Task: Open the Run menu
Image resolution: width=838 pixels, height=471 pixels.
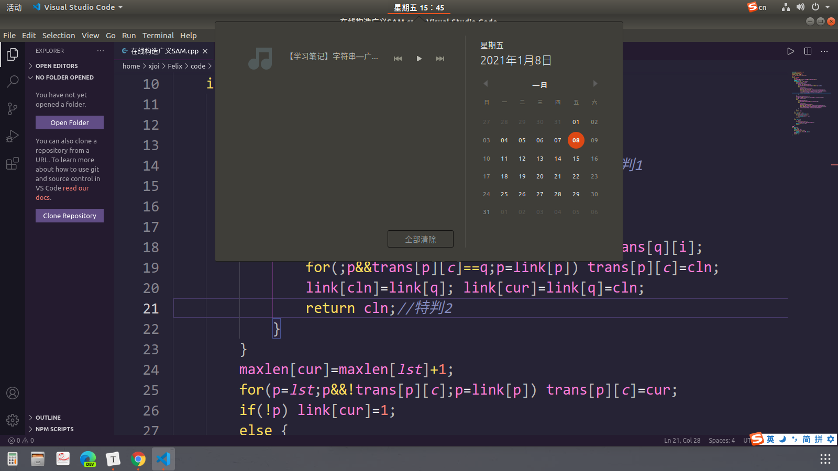Action: [x=129, y=36]
